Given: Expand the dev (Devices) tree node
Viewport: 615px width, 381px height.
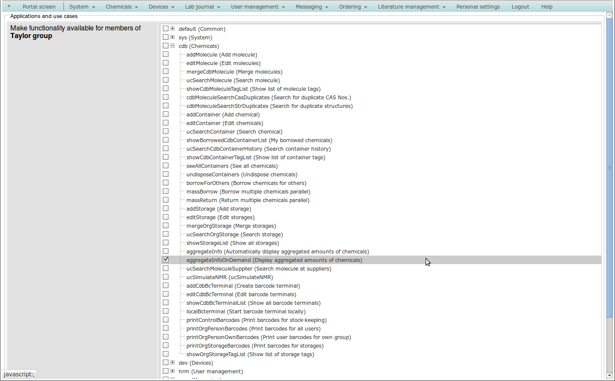Looking at the screenshot, I should pyautogui.click(x=172, y=363).
